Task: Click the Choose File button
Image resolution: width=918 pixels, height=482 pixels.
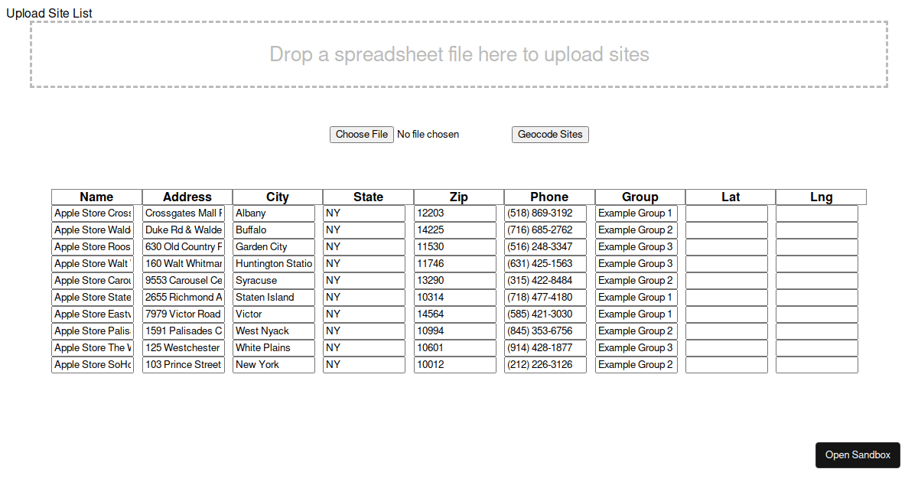Action: tap(362, 135)
